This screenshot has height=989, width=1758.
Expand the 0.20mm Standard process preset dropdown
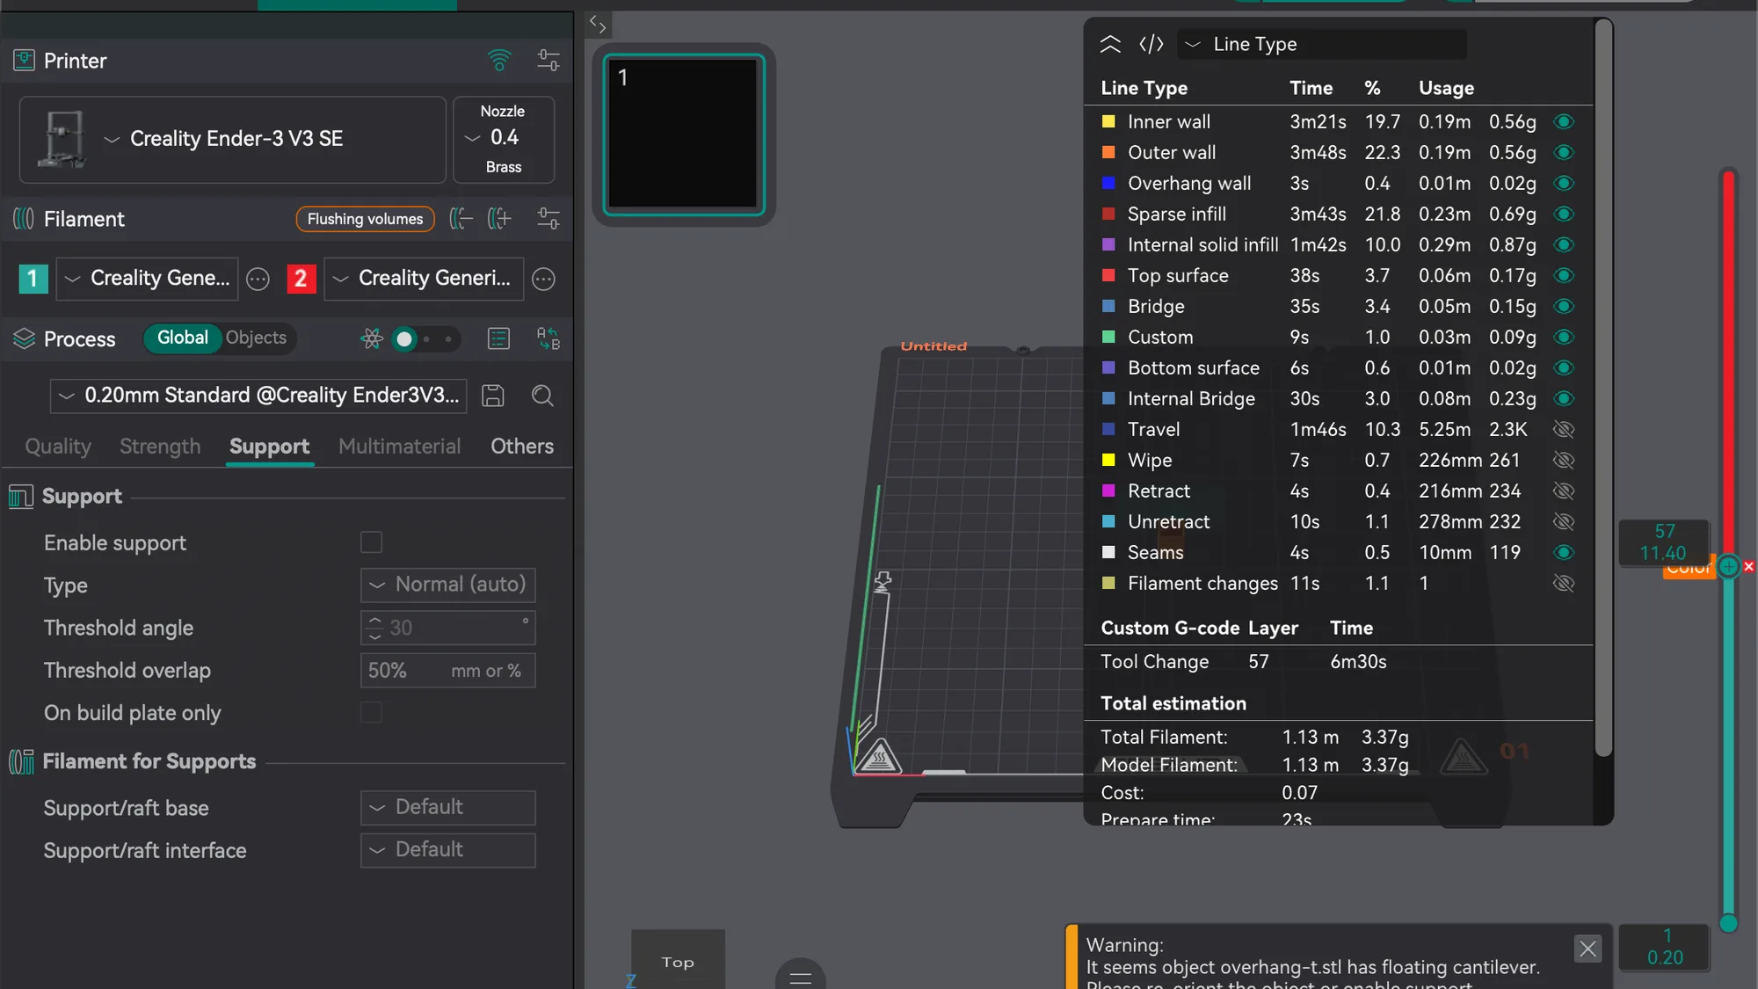pyautogui.click(x=258, y=396)
